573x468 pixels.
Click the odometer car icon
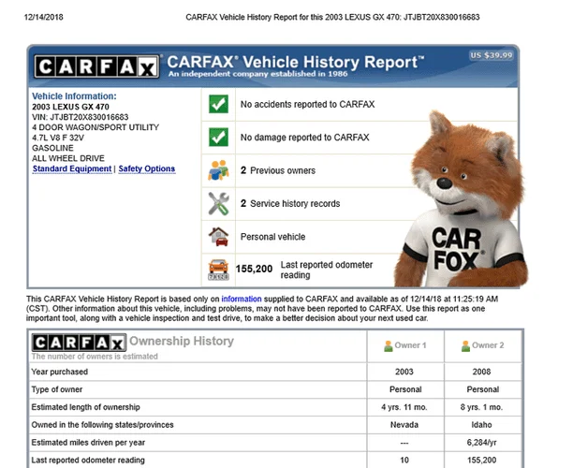218,270
